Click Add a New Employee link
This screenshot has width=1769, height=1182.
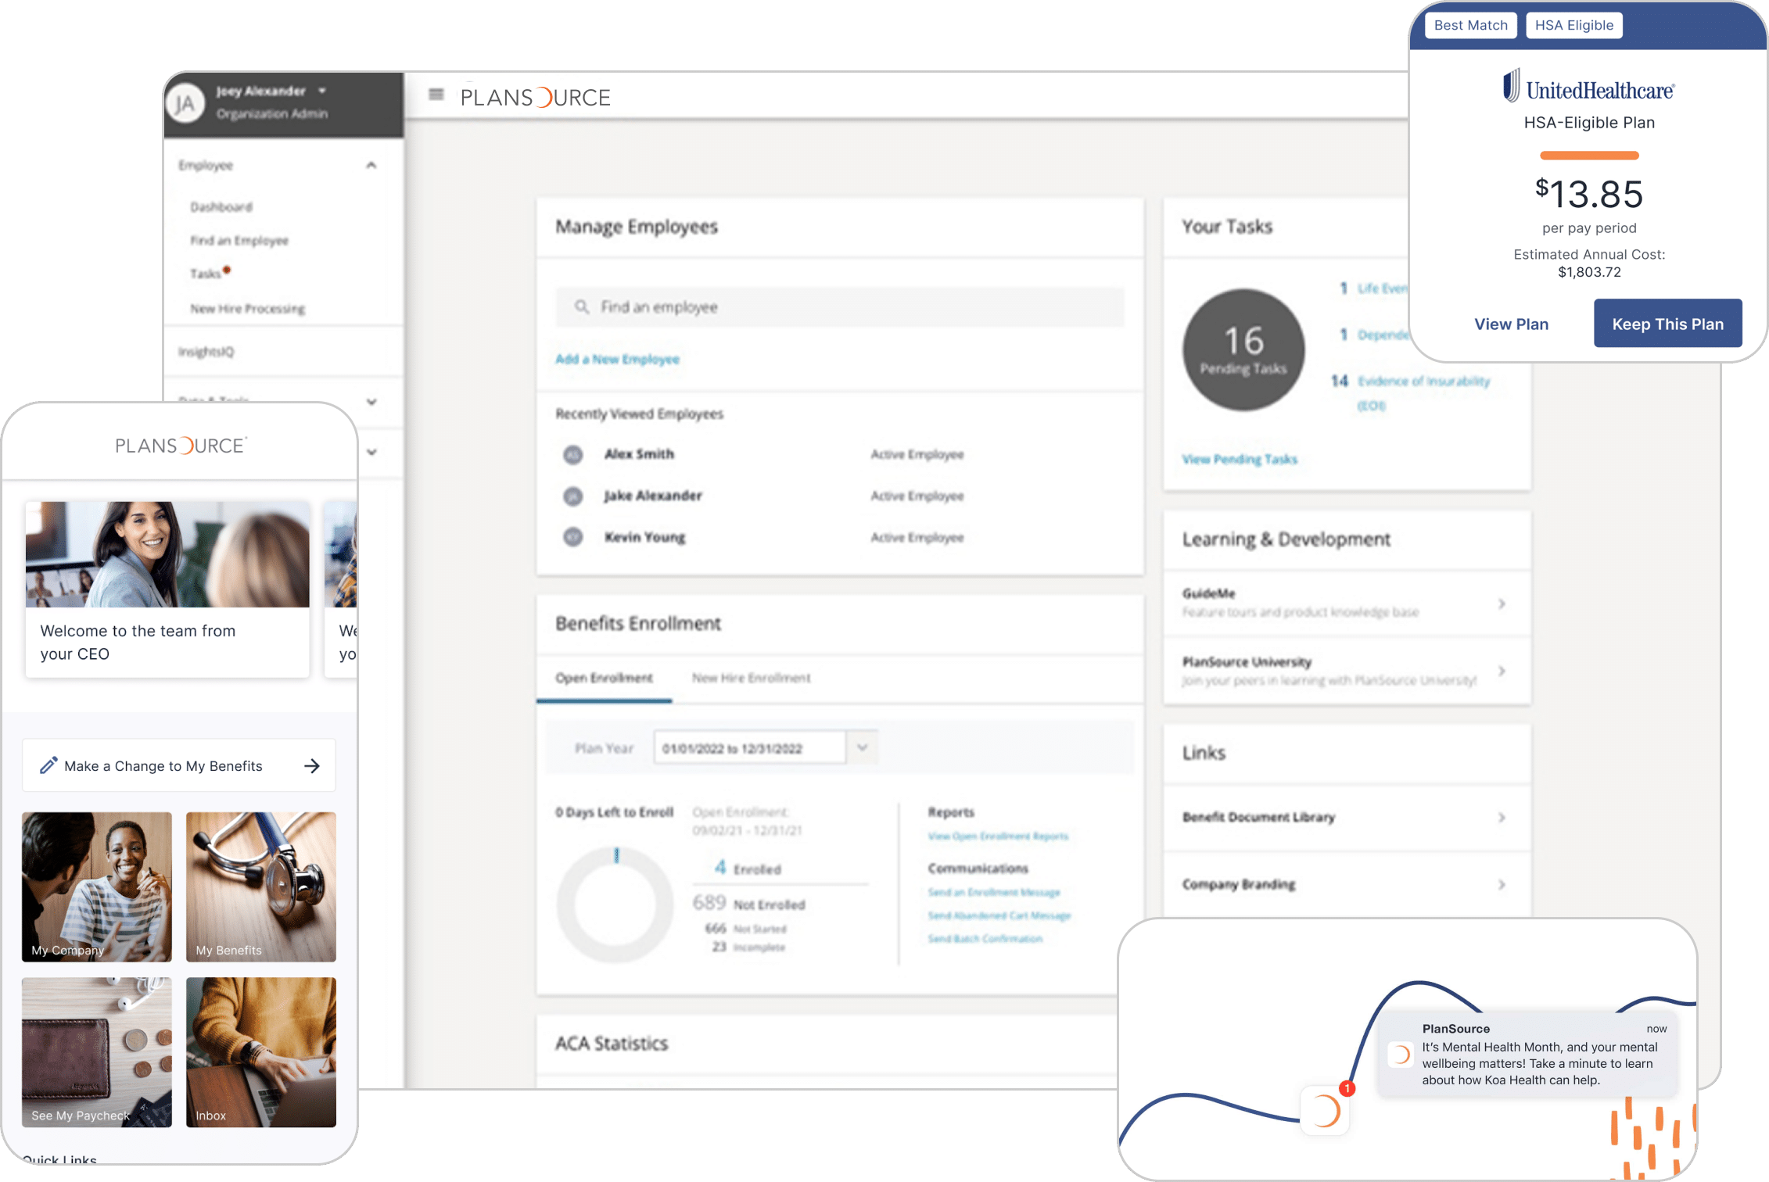[x=618, y=360]
